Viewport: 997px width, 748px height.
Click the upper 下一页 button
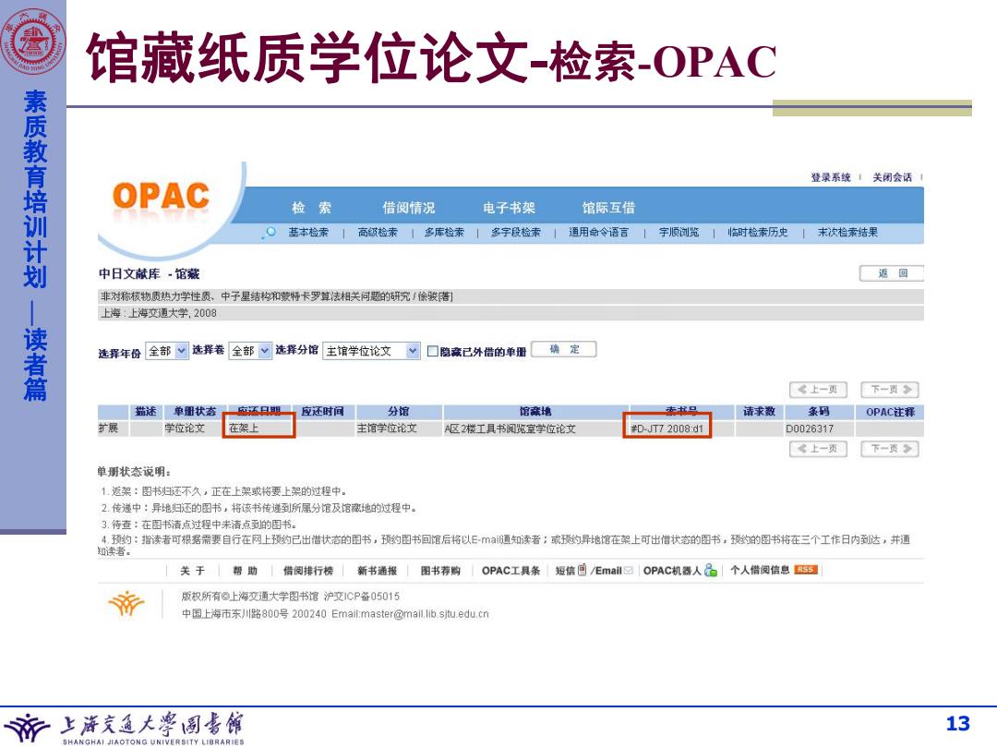[x=890, y=390]
